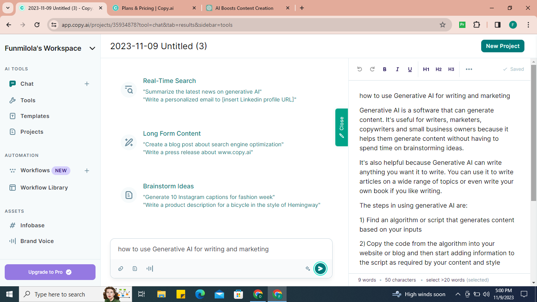
Task: Open the Windows Start menu
Action: [9, 294]
